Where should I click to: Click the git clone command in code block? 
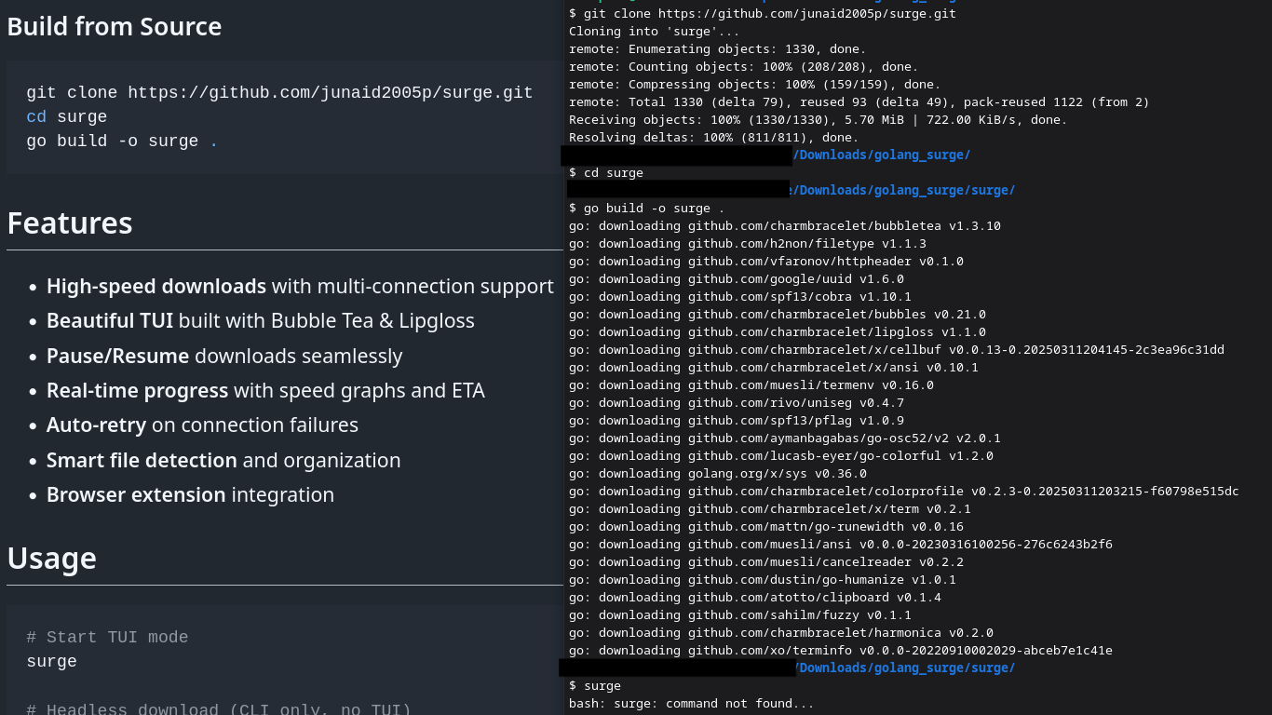pyautogui.click(x=279, y=93)
